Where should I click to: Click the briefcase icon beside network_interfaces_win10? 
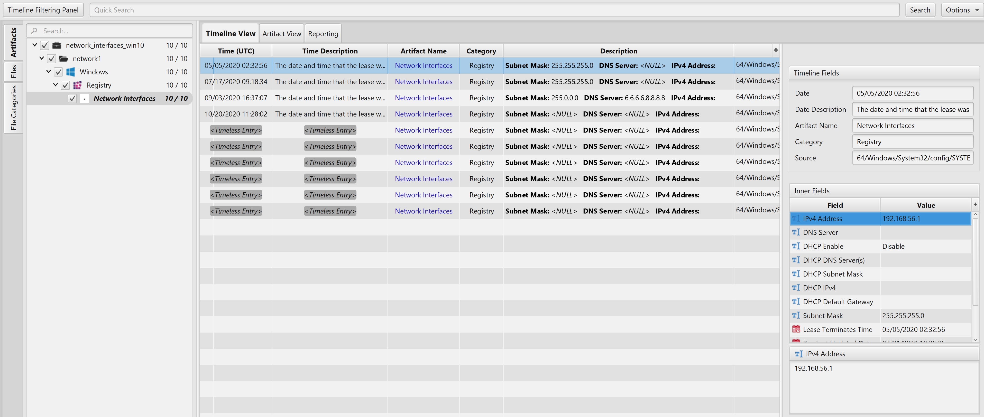[x=57, y=45]
